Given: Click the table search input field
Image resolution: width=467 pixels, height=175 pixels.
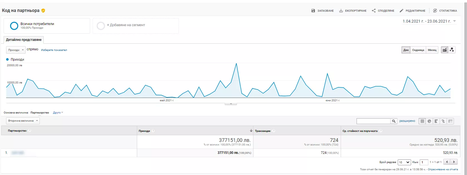Looking at the screenshot, I should click(374, 121).
